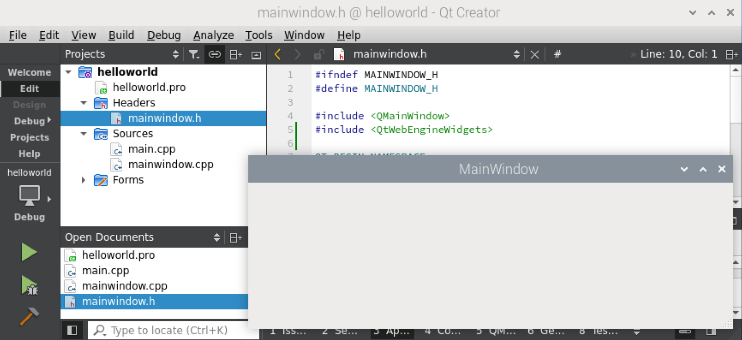Expand the kit selector arrow beside monitor
Screen dimensions: 742x340
[49, 199]
